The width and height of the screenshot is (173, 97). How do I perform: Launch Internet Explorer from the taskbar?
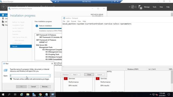point(22,95)
